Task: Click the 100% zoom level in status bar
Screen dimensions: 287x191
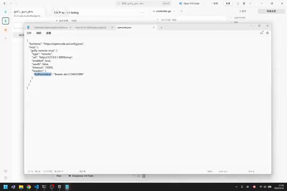Action: 210,171
